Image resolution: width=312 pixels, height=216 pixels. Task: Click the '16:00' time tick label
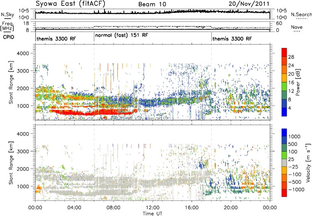point(191,208)
